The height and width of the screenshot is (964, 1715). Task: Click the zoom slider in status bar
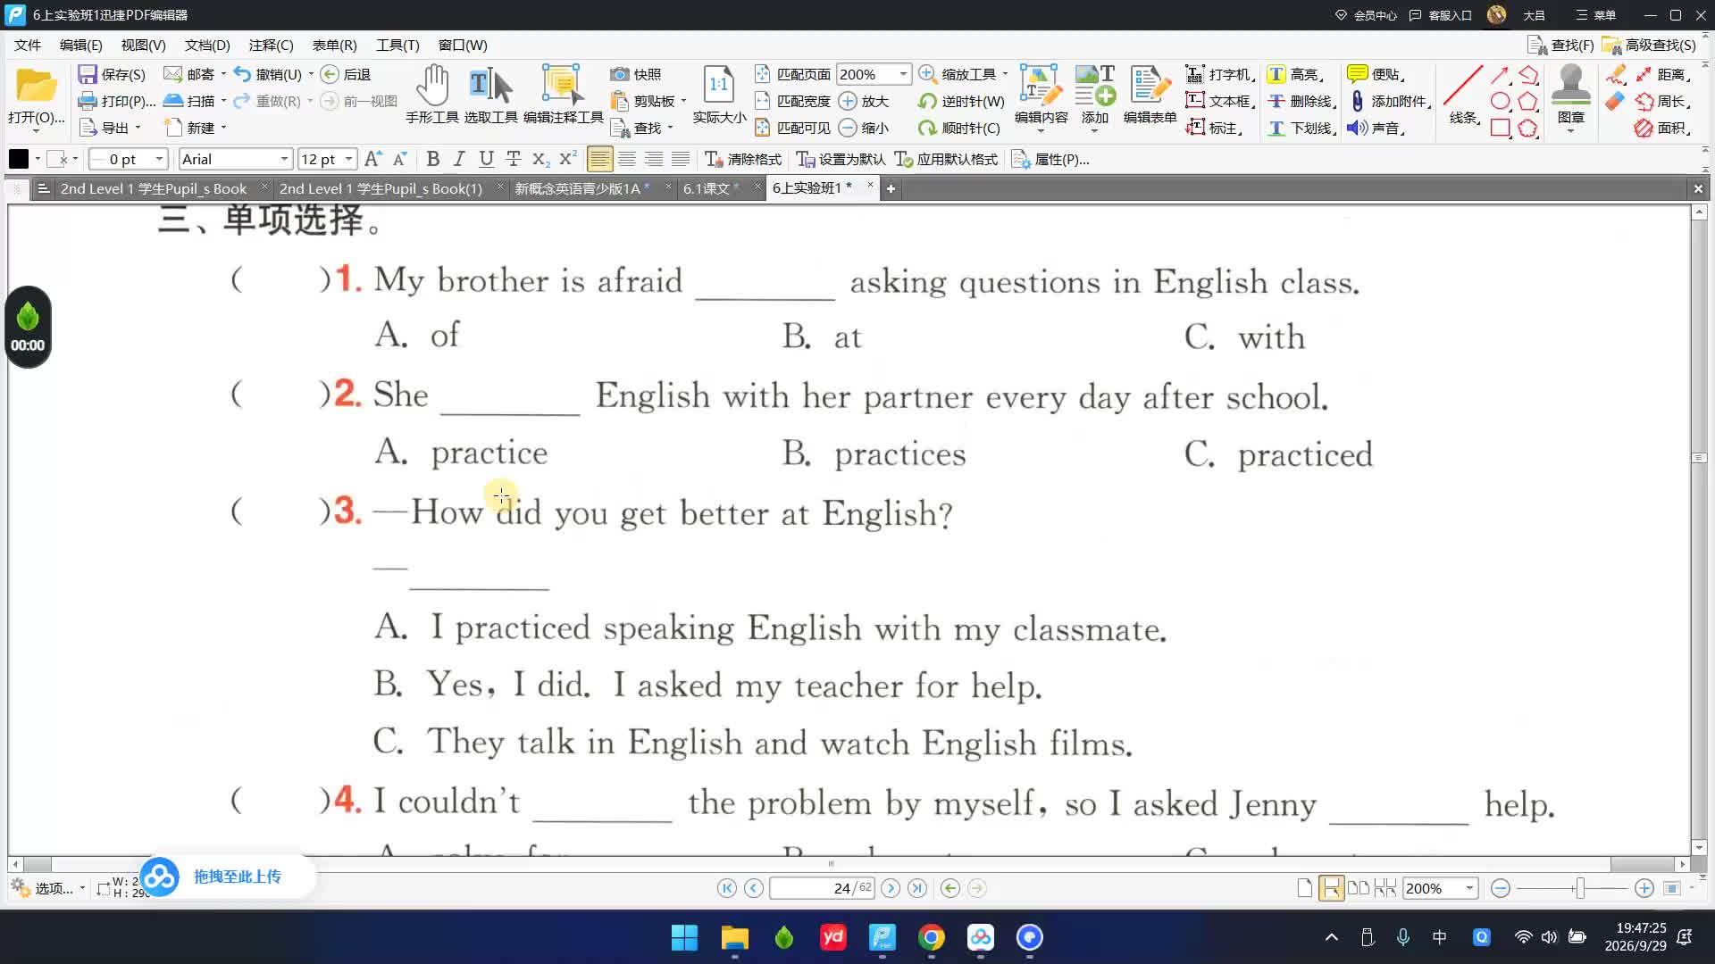tap(1579, 888)
